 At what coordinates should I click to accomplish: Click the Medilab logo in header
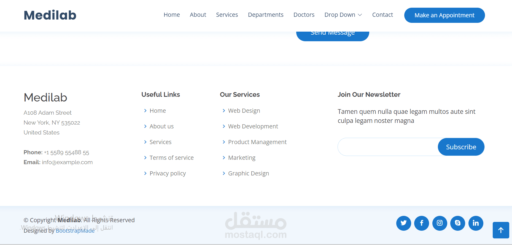50,15
